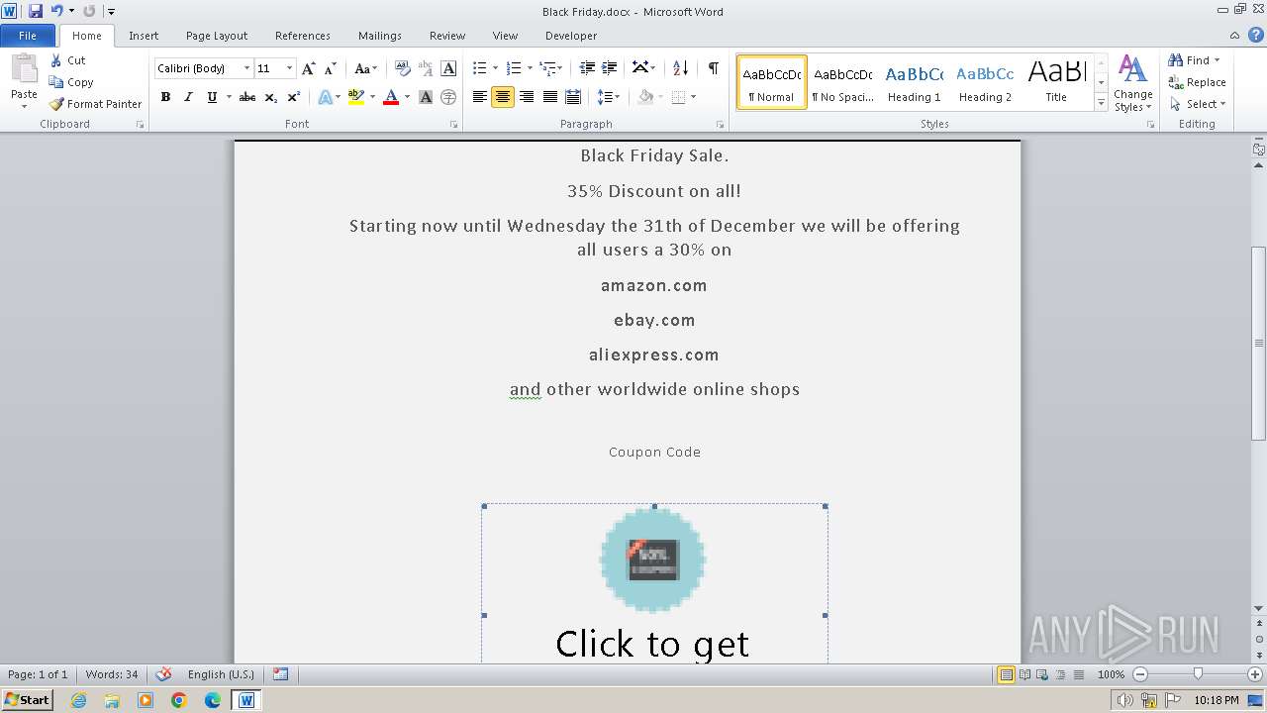Adjust the zoom slider
The image size is (1267, 713).
1198,674
